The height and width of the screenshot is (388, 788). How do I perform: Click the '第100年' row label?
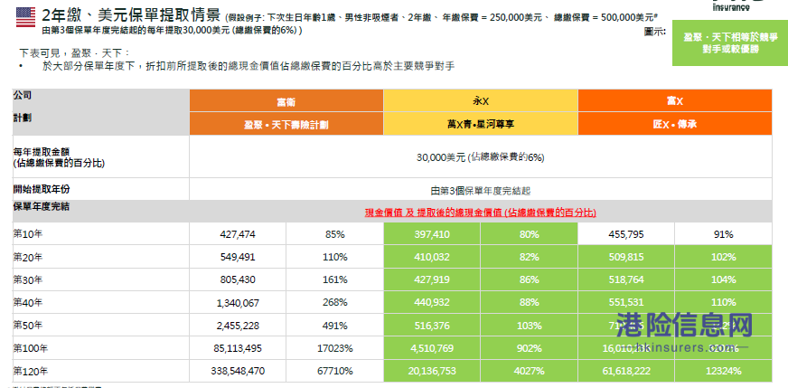tap(30, 348)
